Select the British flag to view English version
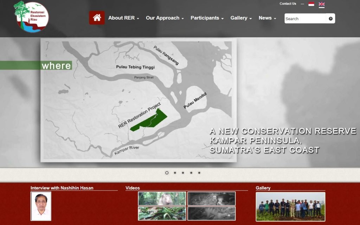 (x=321, y=5)
